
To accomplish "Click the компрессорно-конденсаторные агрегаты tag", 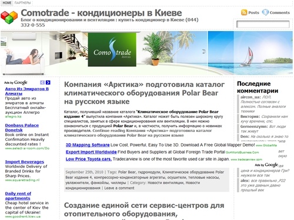I will click(x=131, y=177).
